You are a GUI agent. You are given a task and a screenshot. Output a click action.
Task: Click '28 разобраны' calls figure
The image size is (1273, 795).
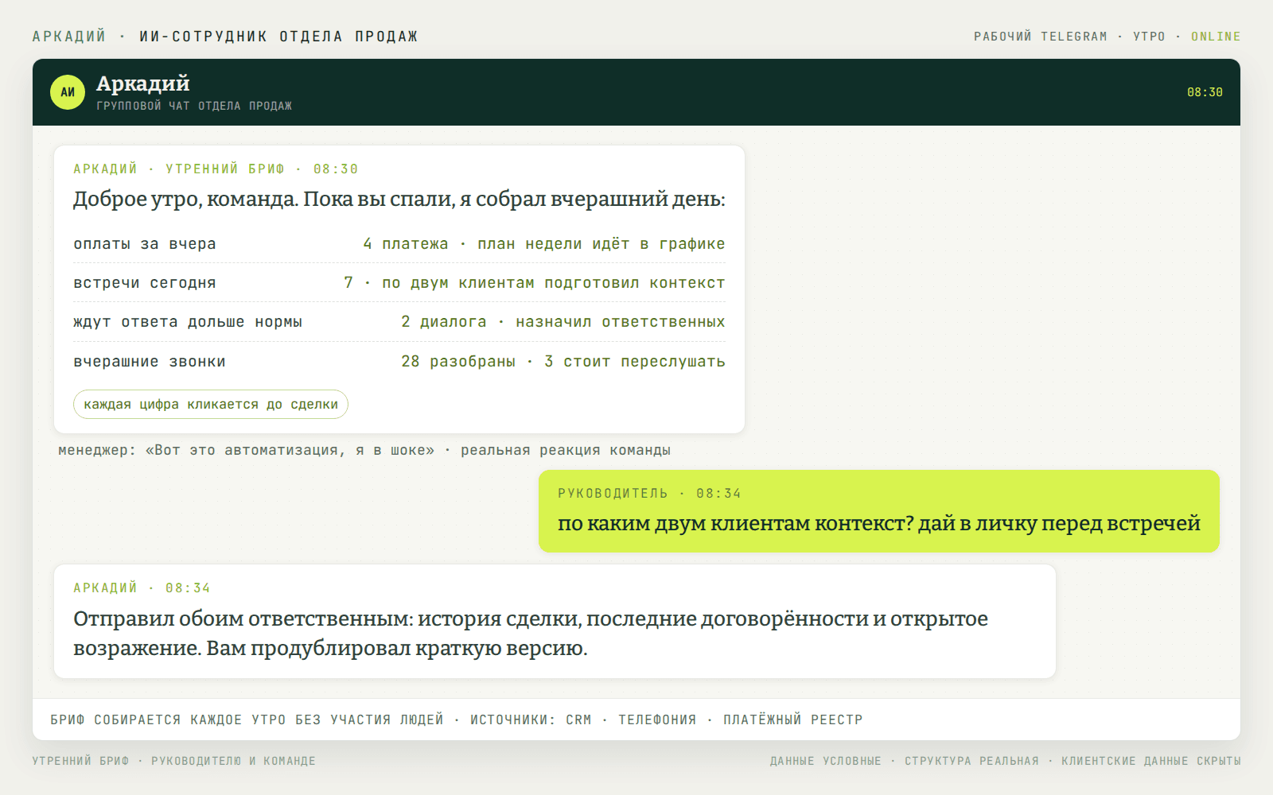[x=458, y=362]
